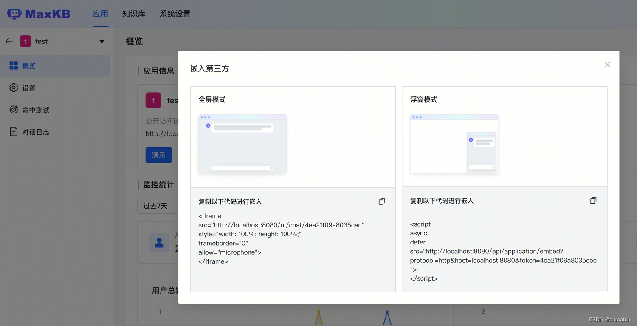Go back using the left arrow icon
This screenshot has width=637, height=326.
(9, 41)
